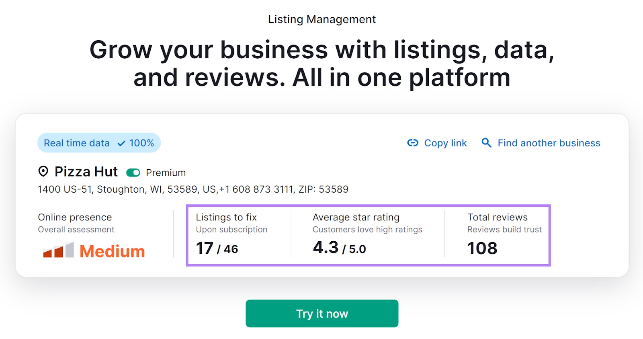Click the Listings to fix heading
The image size is (643, 339).
(x=226, y=217)
